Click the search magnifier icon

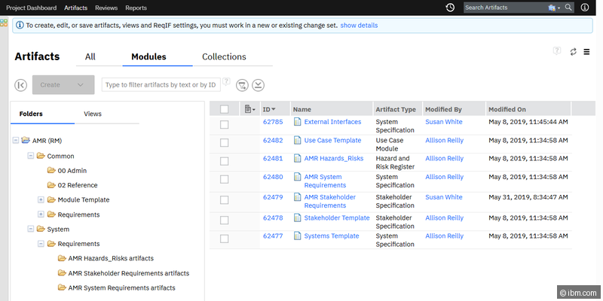click(x=568, y=8)
